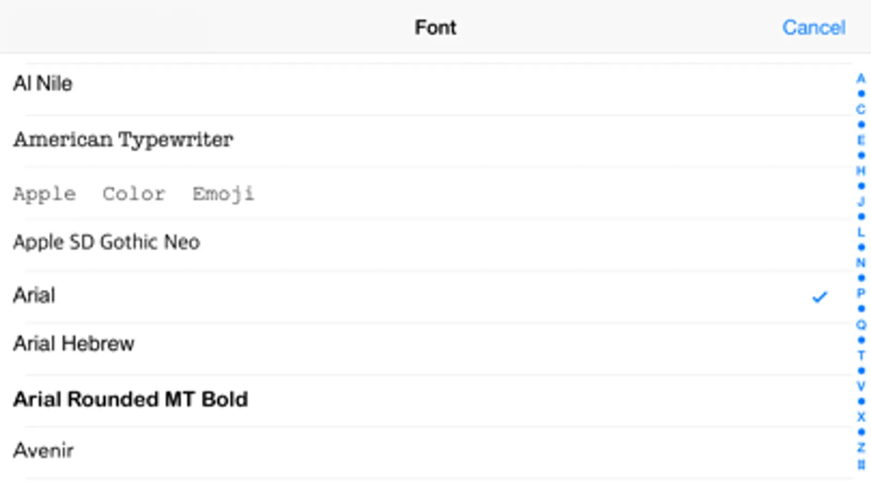Jump to letter A in index
The height and width of the screenshot is (490, 871).
pyautogui.click(x=861, y=79)
